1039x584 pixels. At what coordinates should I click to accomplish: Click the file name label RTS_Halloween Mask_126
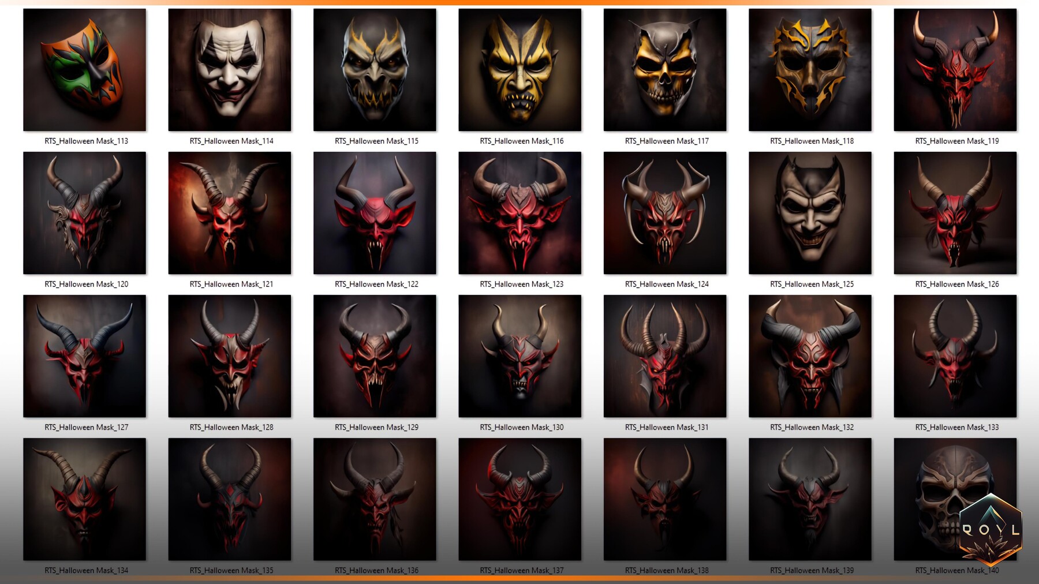tap(954, 284)
